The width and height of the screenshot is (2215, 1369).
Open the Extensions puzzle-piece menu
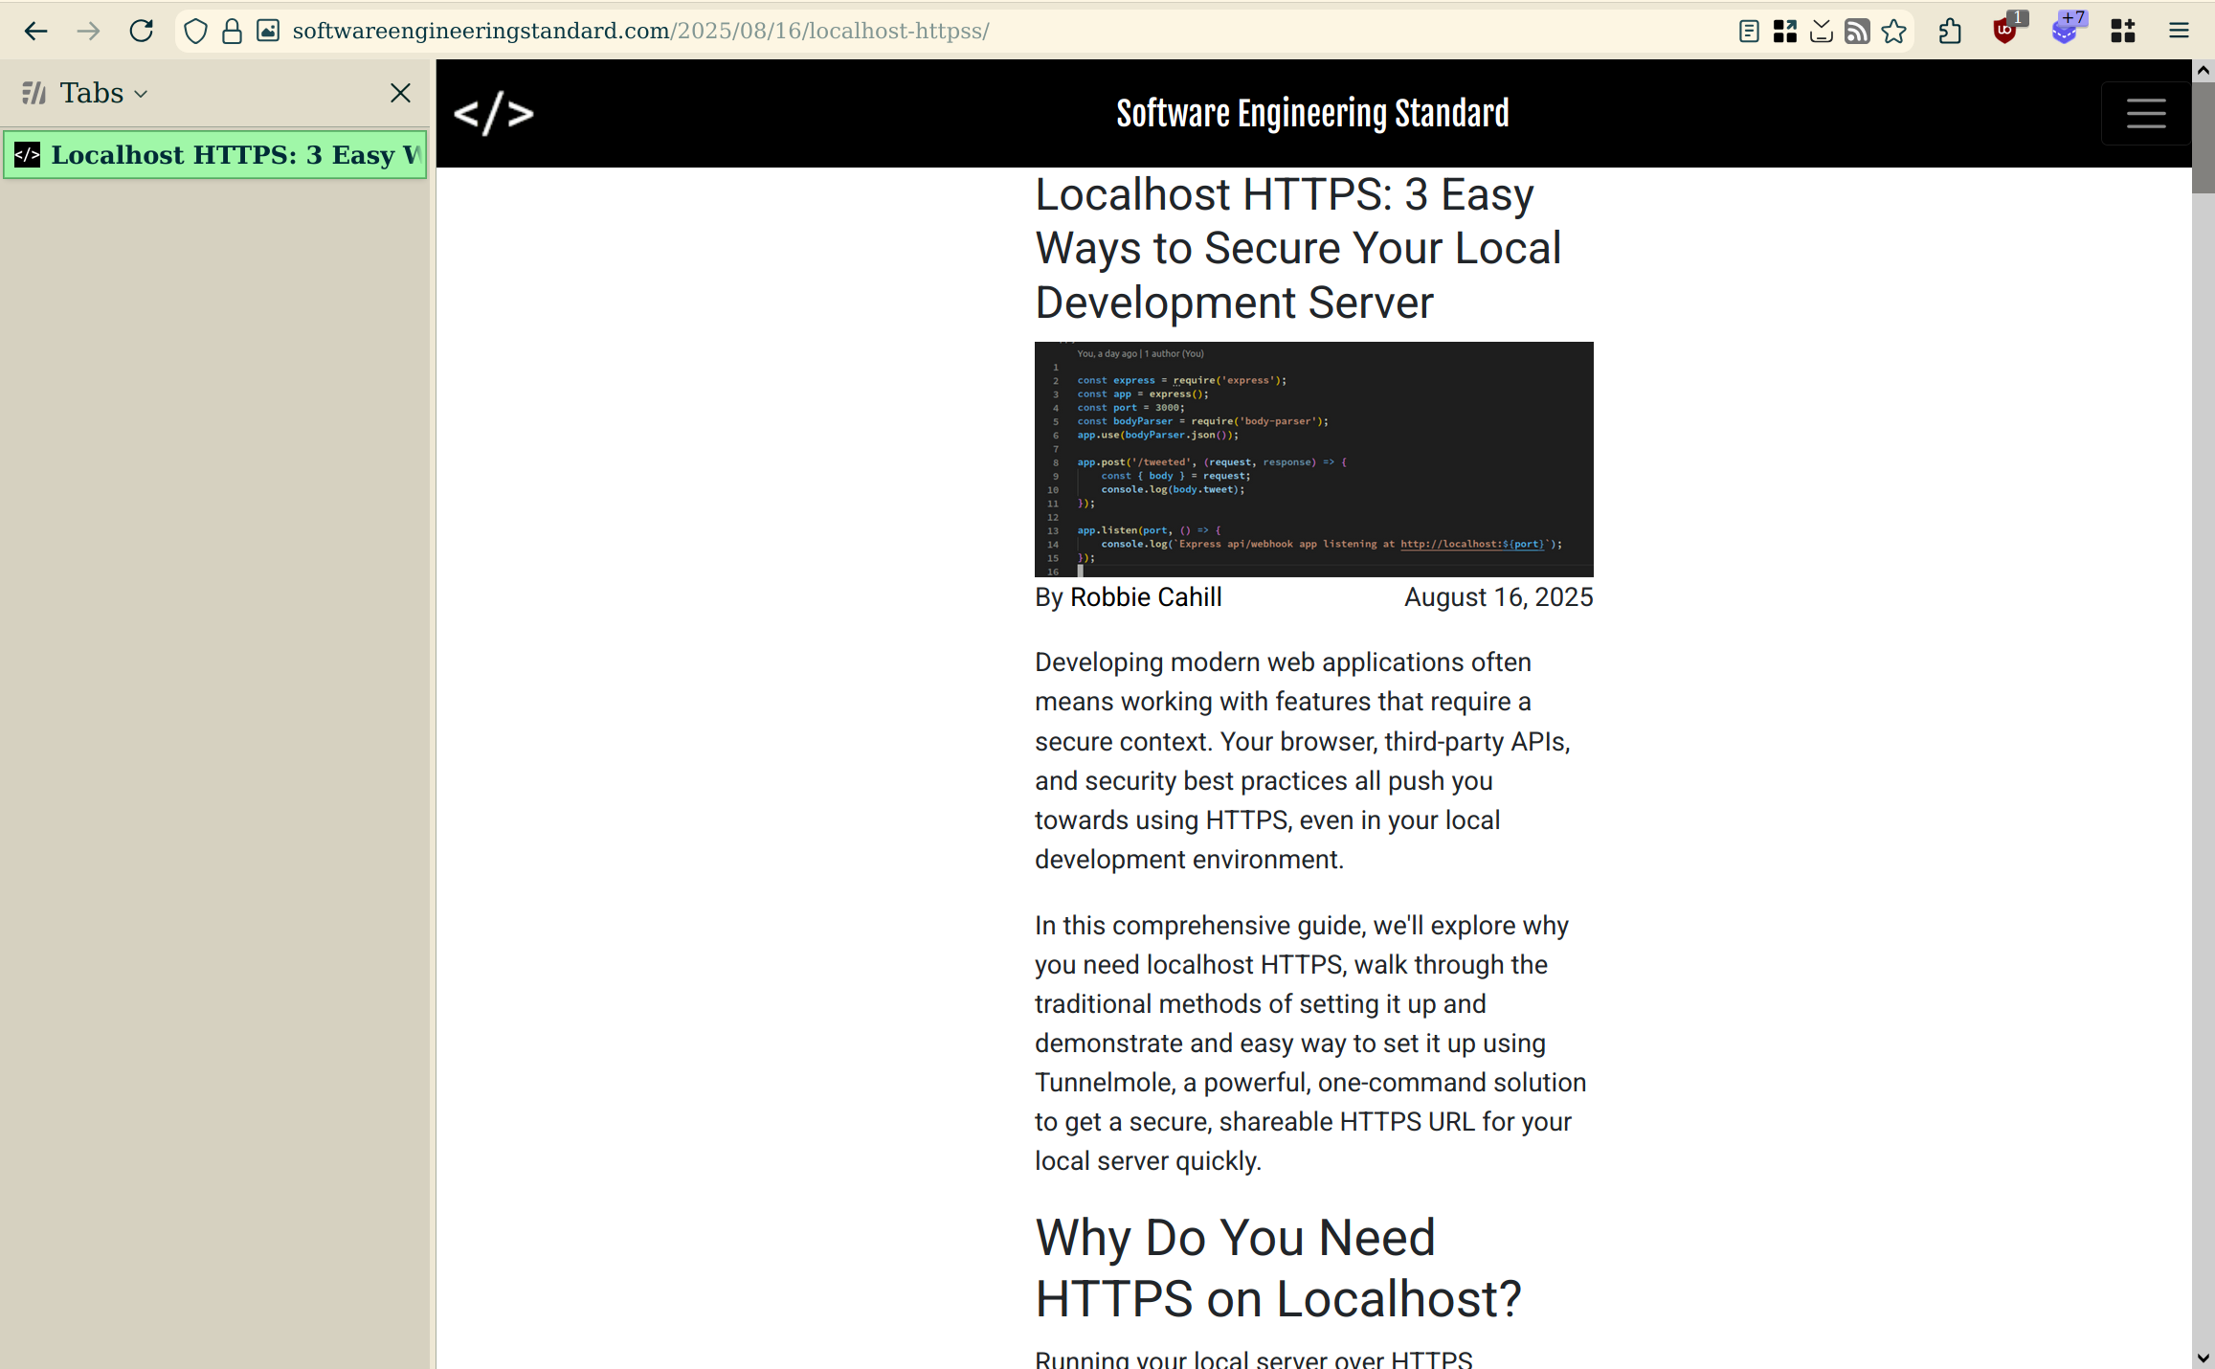coord(1950,32)
